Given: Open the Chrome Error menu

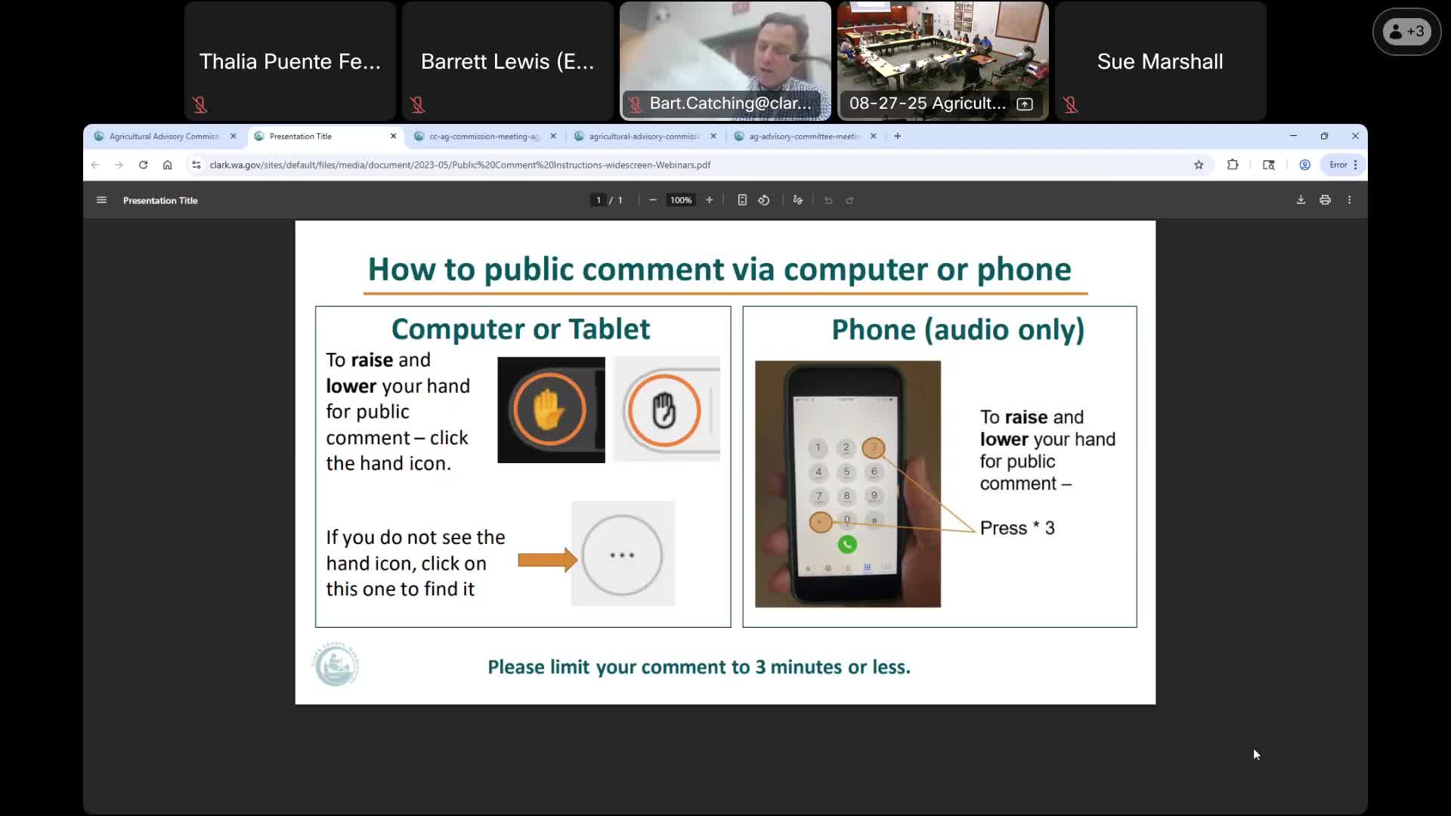Looking at the screenshot, I should (1343, 165).
